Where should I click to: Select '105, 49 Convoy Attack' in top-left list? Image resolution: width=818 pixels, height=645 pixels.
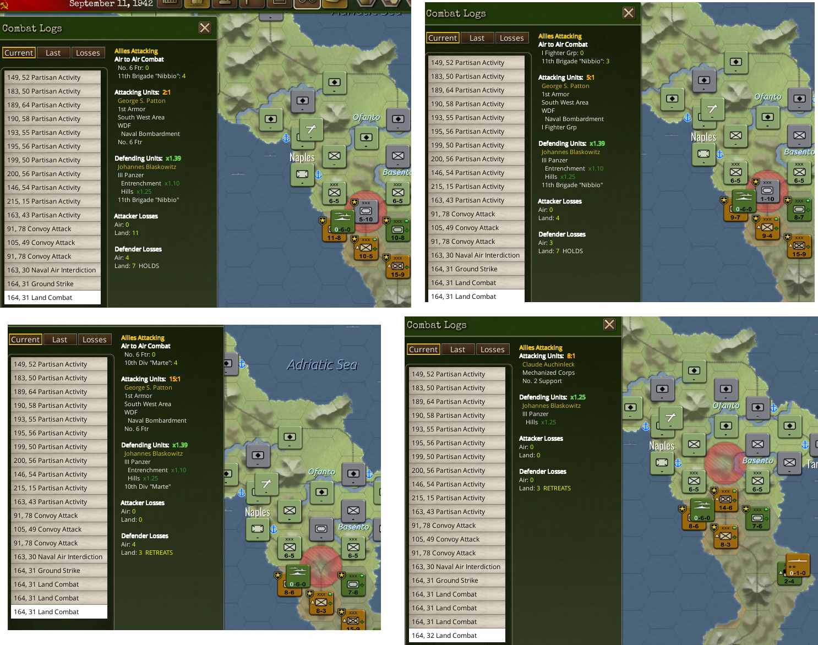[x=52, y=243]
